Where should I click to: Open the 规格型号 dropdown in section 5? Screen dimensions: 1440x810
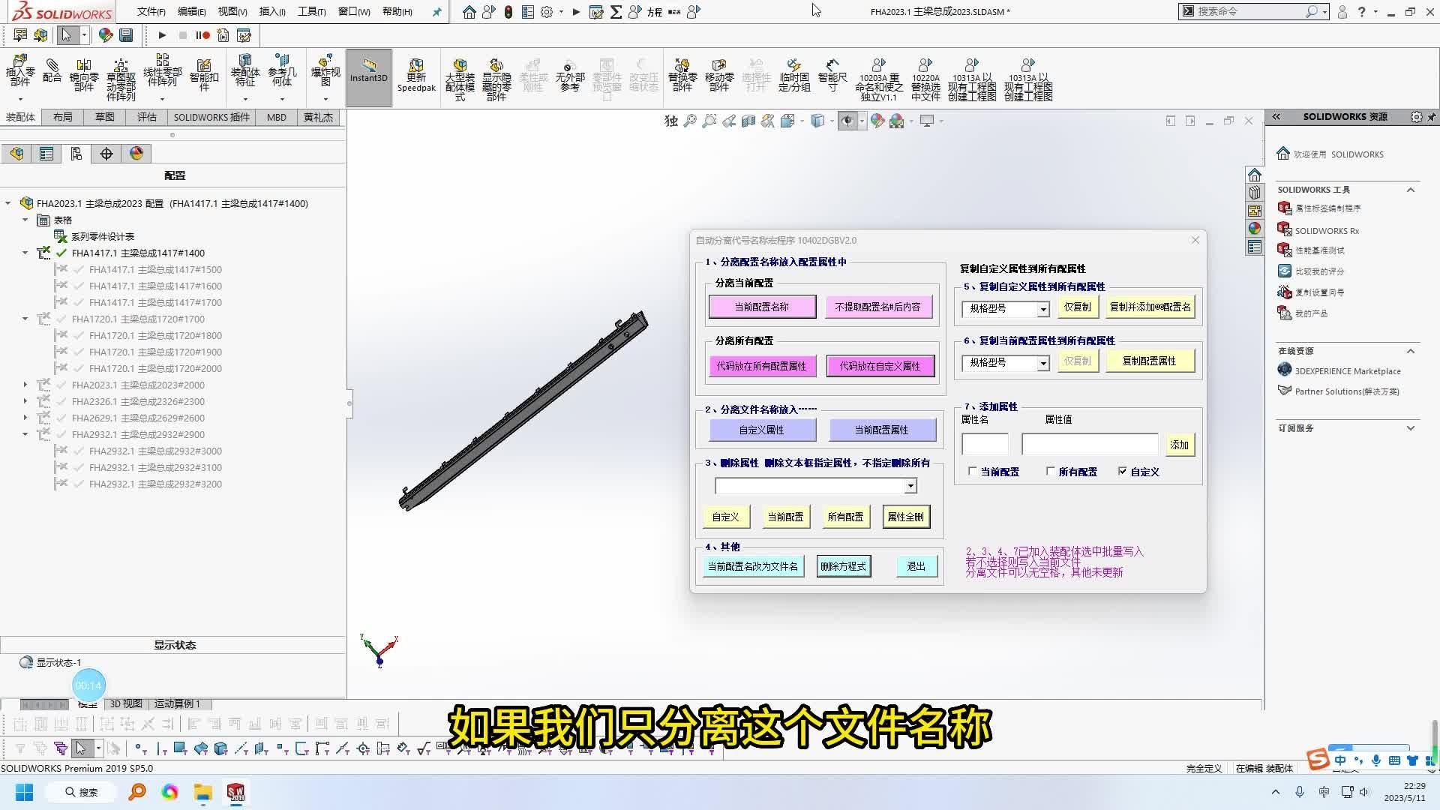pos(1042,309)
